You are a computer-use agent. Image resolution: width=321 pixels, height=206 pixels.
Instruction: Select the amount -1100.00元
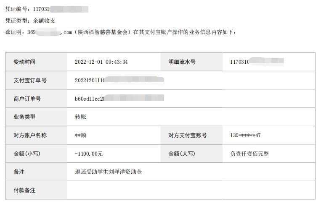(x=89, y=154)
